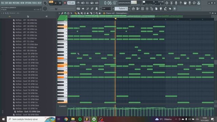This screenshot has width=217, height=122.
Task: Select the Zoom magnifier tool in piano roll
Action: coord(97,13)
